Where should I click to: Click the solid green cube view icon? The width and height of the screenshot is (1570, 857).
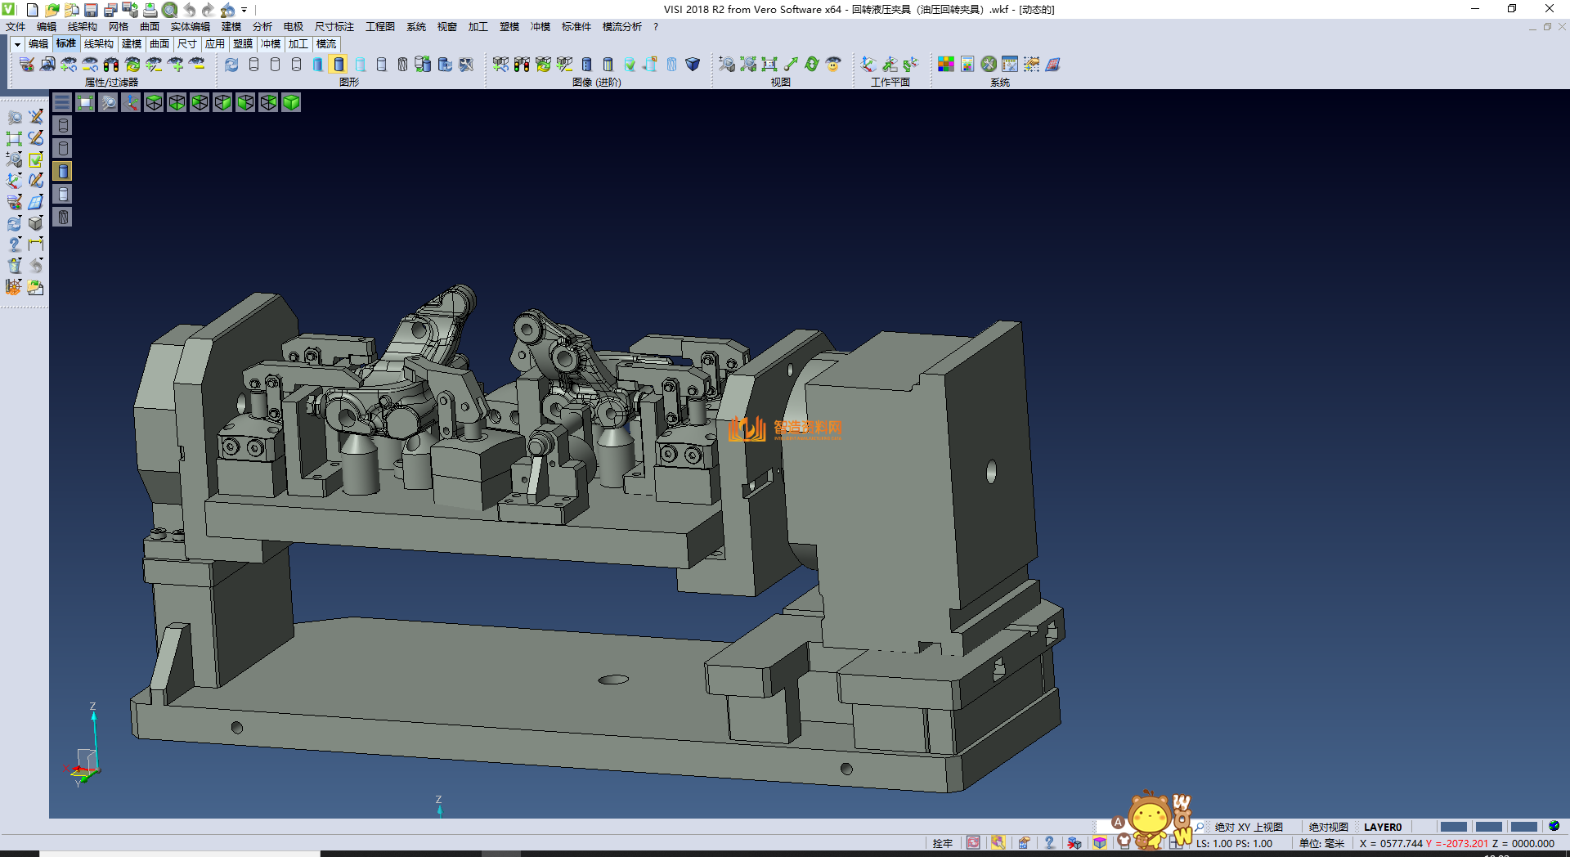tap(291, 102)
